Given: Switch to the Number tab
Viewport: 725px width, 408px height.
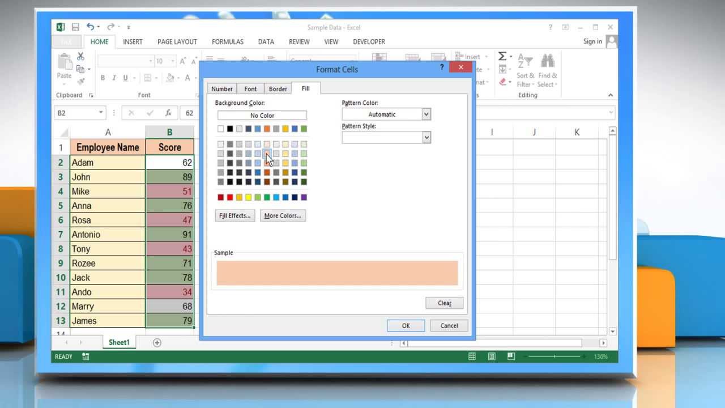Looking at the screenshot, I should pos(222,89).
